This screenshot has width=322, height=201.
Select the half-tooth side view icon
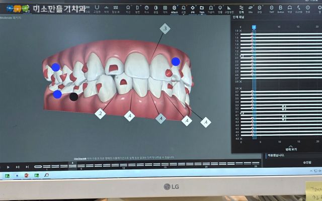tap(137, 8)
